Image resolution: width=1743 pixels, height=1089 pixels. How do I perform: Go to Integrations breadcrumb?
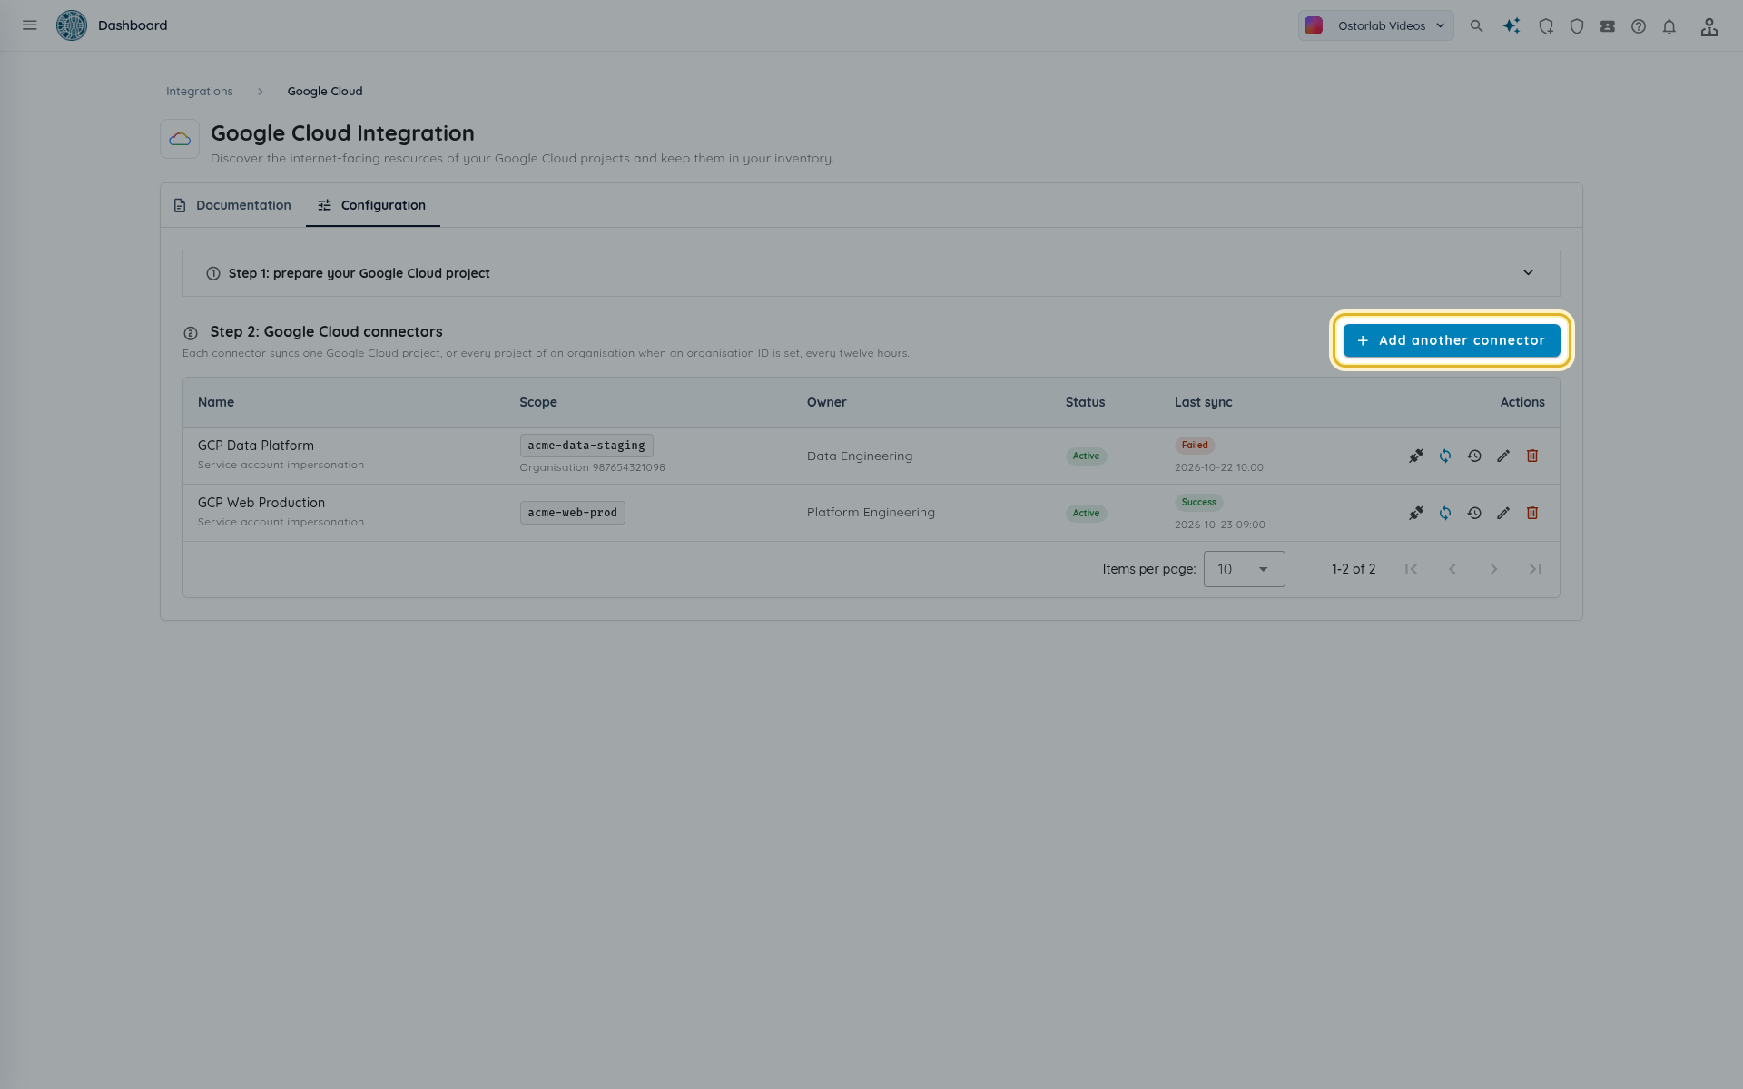coord(200,92)
